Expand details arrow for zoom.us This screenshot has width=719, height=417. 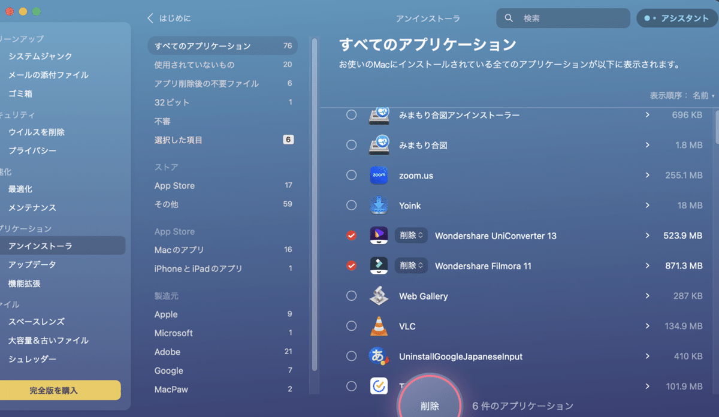(647, 175)
